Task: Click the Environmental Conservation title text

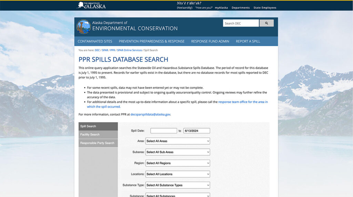Action: pyautogui.click(x=135, y=29)
